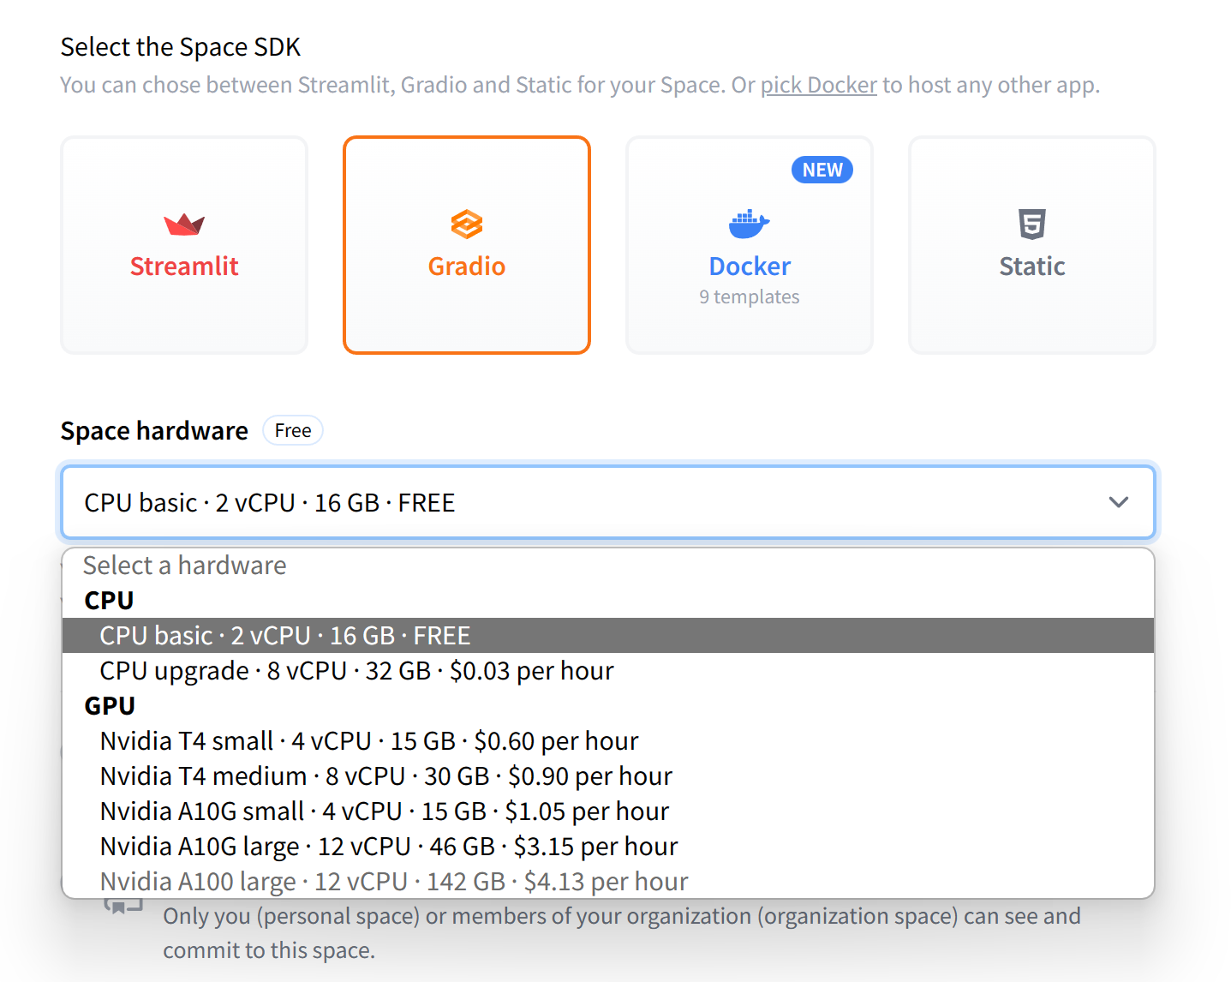
Task: Select the Streamlit SDK card
Action: point(184,245)
